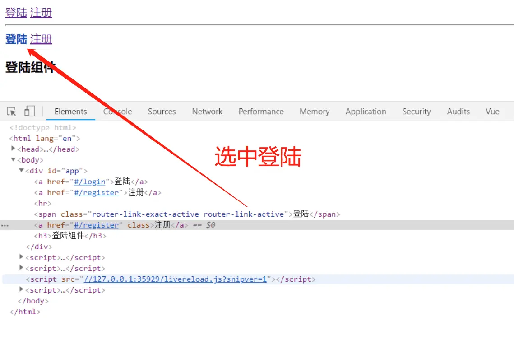Click the class attribute in selected row

[139, 225]
